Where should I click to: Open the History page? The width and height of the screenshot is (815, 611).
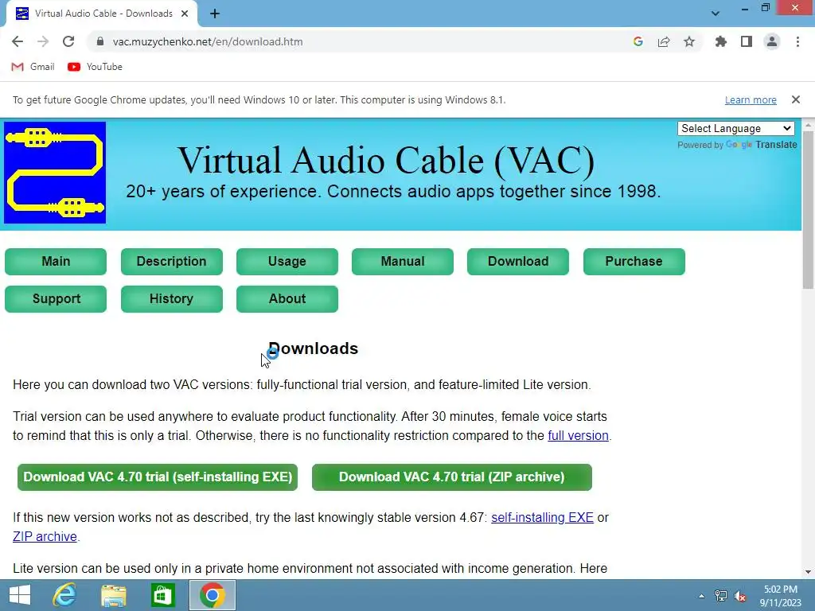pos(172,299)
